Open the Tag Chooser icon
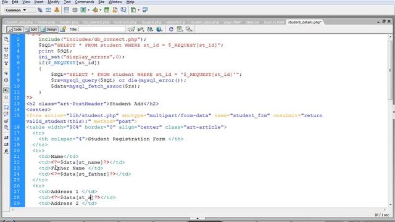 (145, 10)
